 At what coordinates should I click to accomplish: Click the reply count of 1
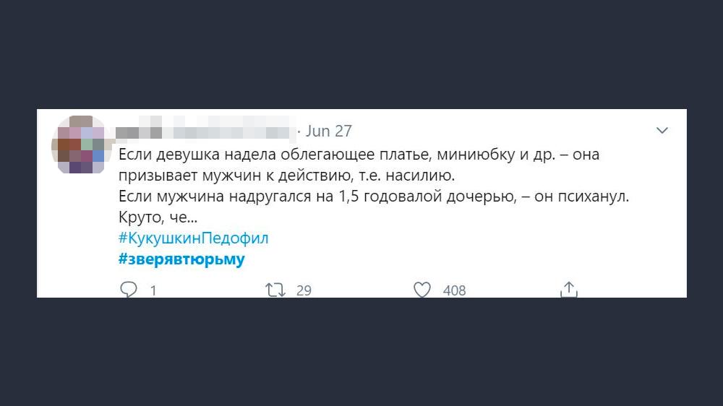coord(153,290)
